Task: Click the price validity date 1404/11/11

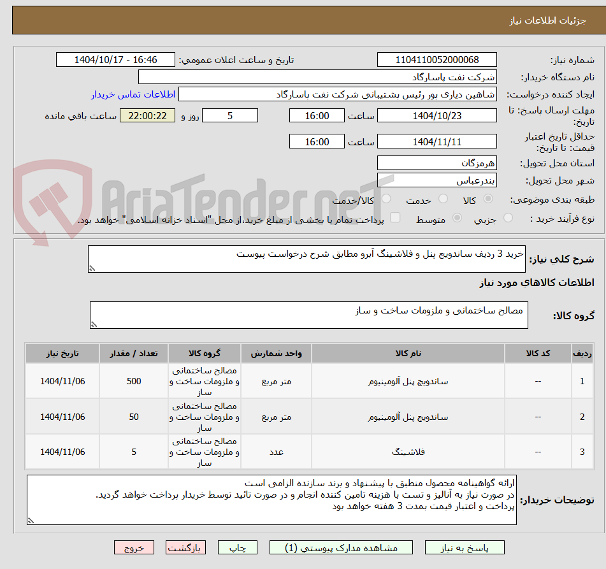Action: 436,141
